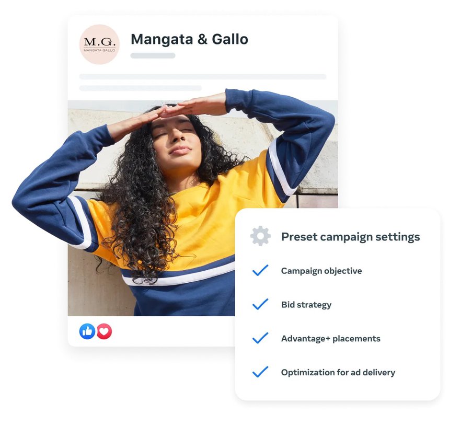Open the Mangata & Gallo page name
Viewport: 449px width, 438px height.
[x=189, y=39]
